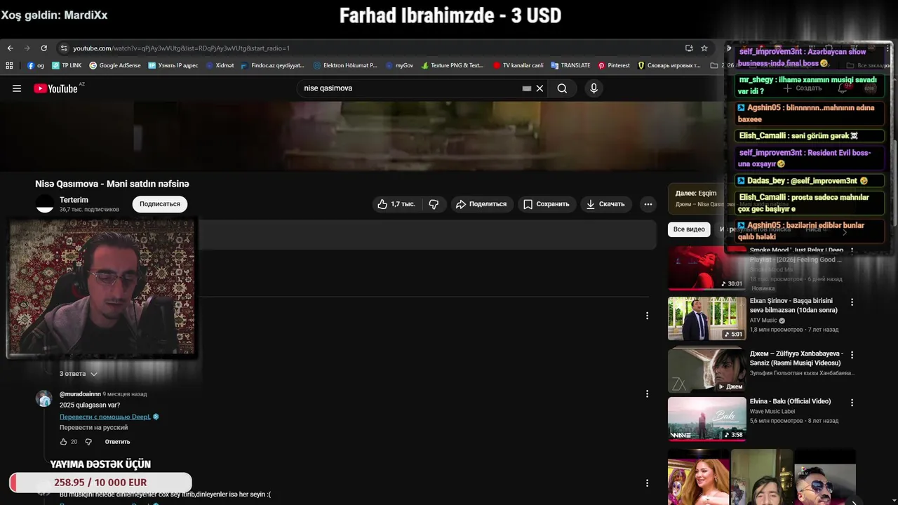Viewport: 898px width, 505px height.
Task: Click the ATV Music channel name
Action: pyautogui.click(x=763, y=321)
